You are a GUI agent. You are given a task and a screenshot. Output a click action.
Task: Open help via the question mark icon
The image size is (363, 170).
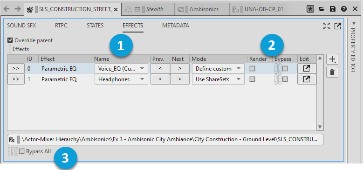344,9
